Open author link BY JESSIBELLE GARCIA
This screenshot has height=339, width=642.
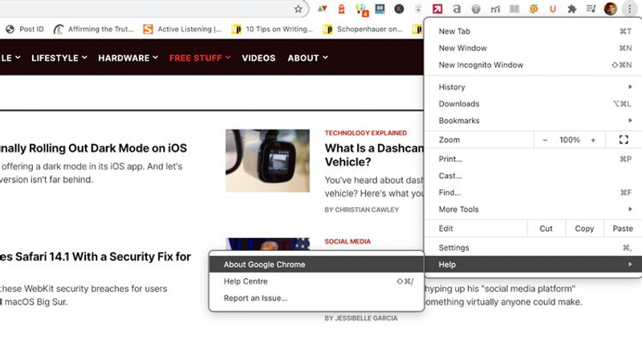tap(360, 317)
